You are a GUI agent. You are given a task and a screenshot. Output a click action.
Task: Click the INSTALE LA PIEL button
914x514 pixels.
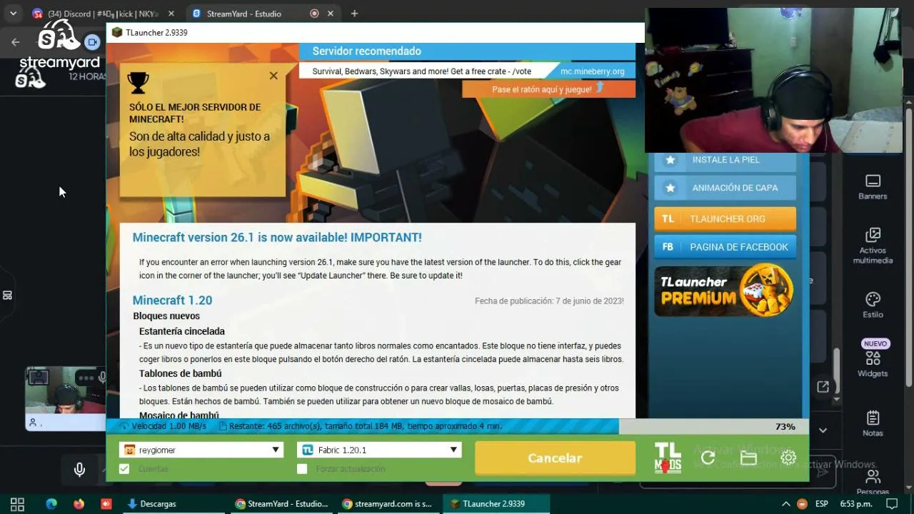coord(725,160)
